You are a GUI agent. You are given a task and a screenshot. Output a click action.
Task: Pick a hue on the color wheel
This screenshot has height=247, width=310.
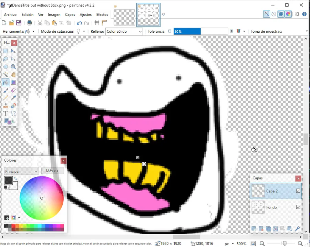point(42,198)
